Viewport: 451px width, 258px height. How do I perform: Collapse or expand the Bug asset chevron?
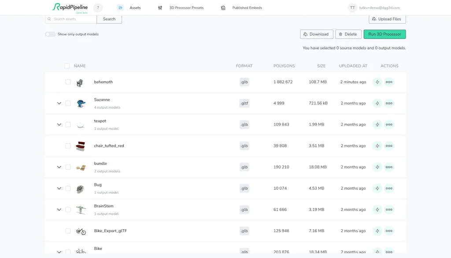59,188
